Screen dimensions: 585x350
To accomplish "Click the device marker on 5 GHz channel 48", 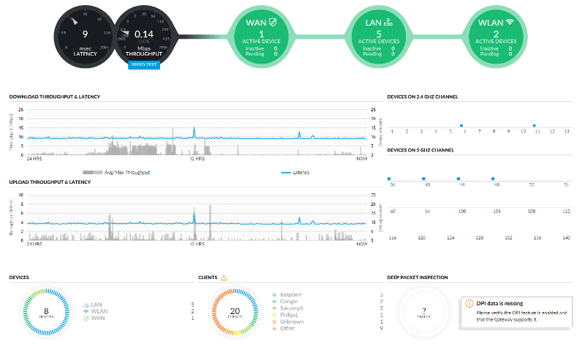I will [x=493, y=178].
